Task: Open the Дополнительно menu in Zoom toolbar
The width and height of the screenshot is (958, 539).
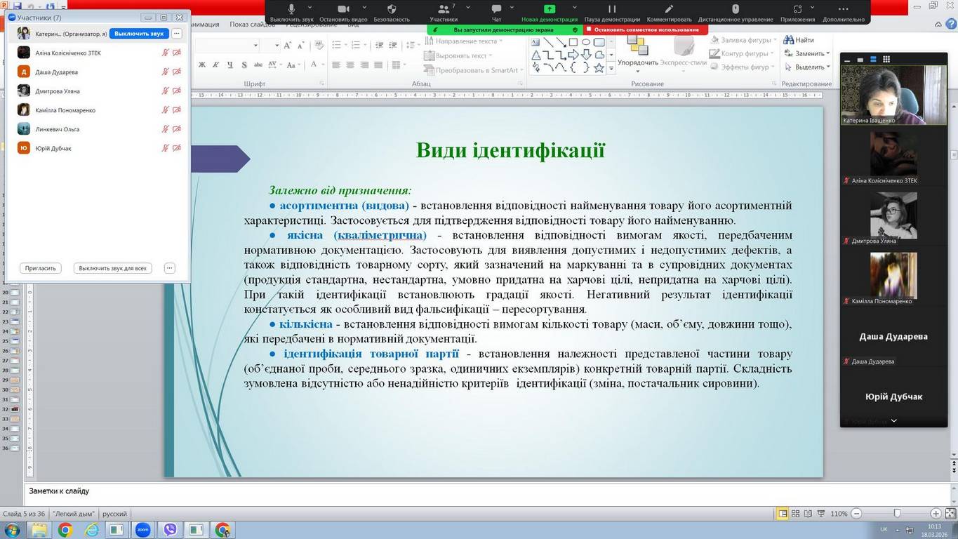Action: (843, 9)
